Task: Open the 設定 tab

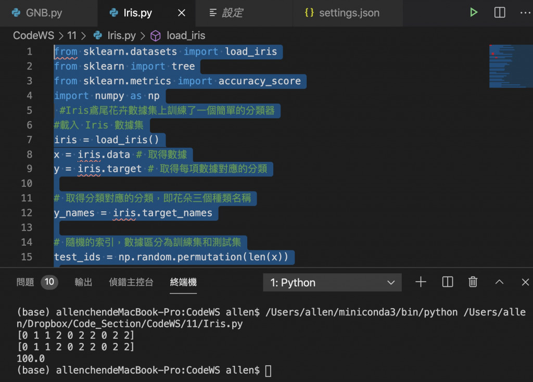Action: [244, 13]
